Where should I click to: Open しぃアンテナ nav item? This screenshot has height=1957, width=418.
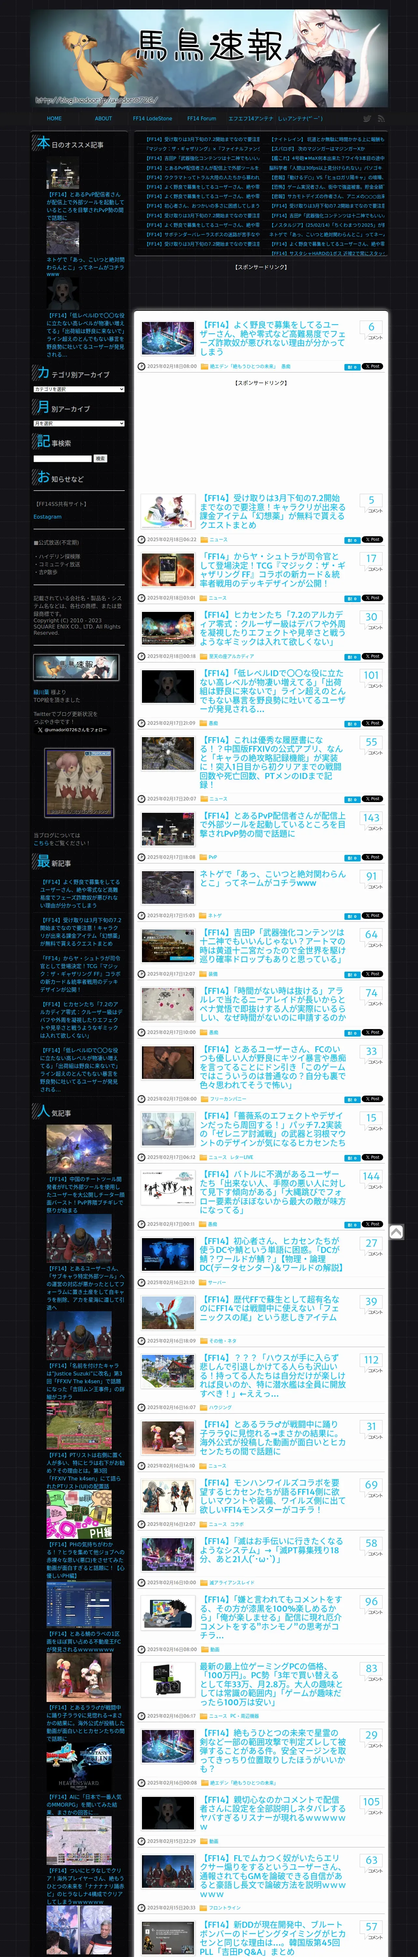click(x=300, y=118)
